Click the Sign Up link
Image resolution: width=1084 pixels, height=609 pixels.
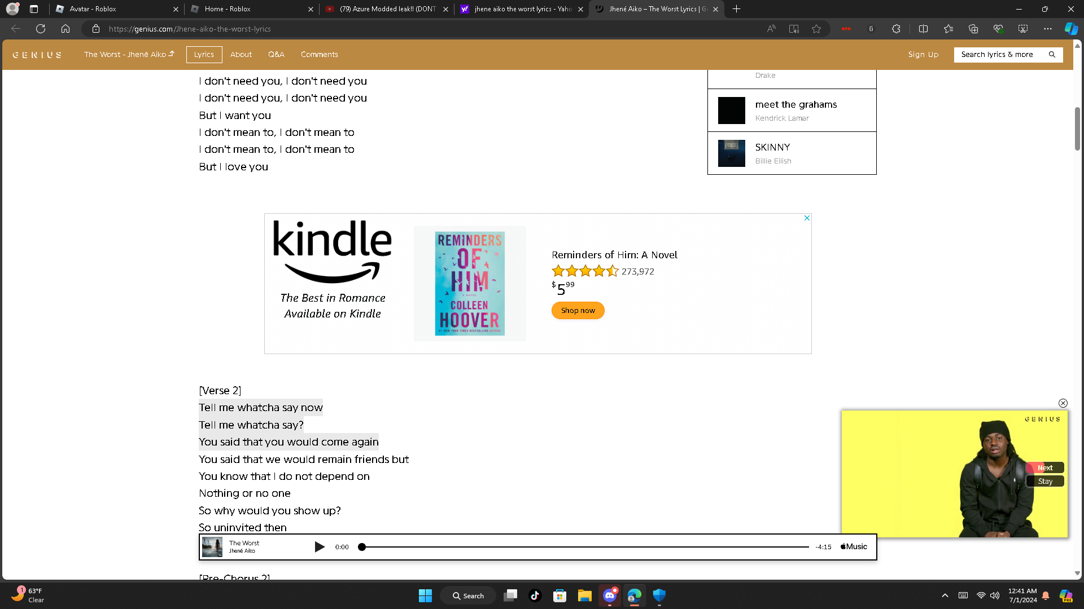click(x=923, y=55)
